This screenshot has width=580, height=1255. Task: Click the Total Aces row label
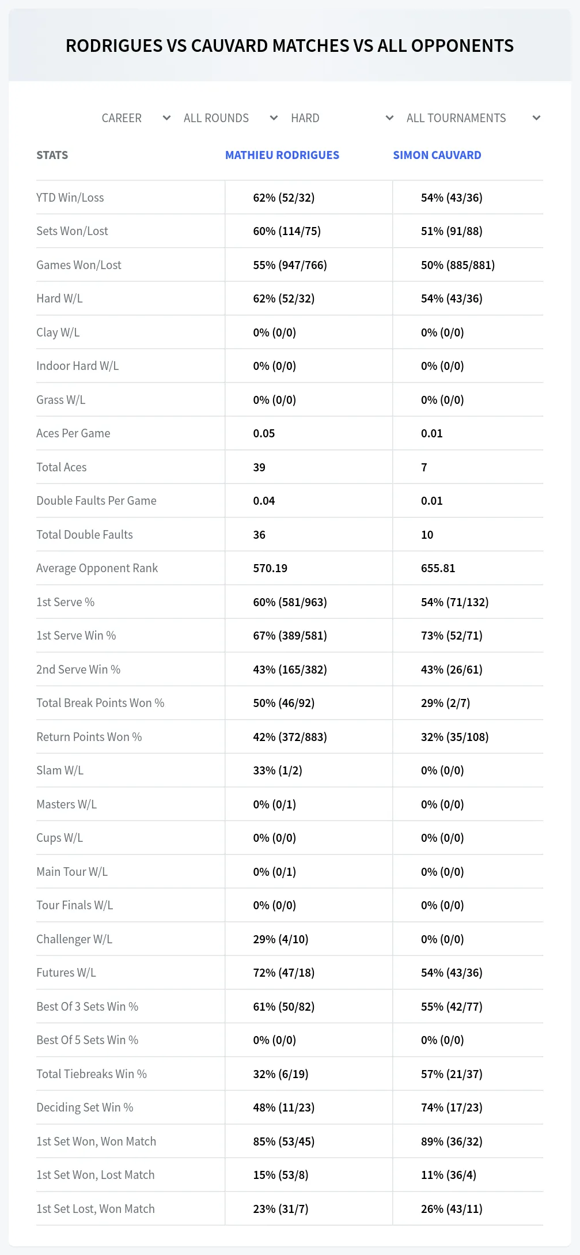coord(62,467)
